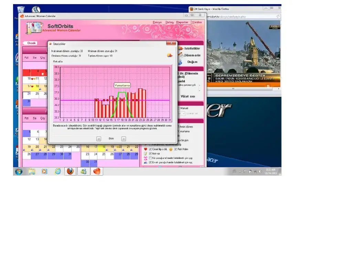Click the red heart legend icon
Screen dimensions: 348x264
click(146, 149)
